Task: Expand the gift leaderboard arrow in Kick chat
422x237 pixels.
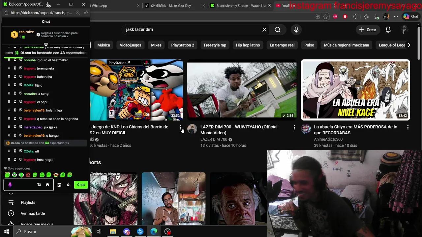Action: [x=46, y=45]
